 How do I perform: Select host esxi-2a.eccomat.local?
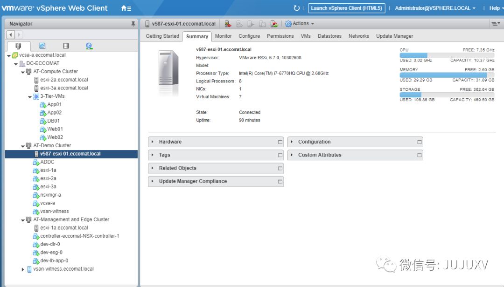tap(64, 80)
